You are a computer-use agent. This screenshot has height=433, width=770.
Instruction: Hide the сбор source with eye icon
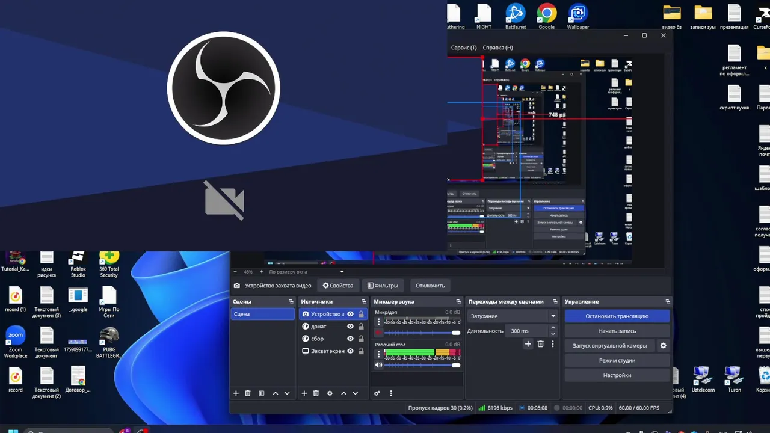(351, 339)
